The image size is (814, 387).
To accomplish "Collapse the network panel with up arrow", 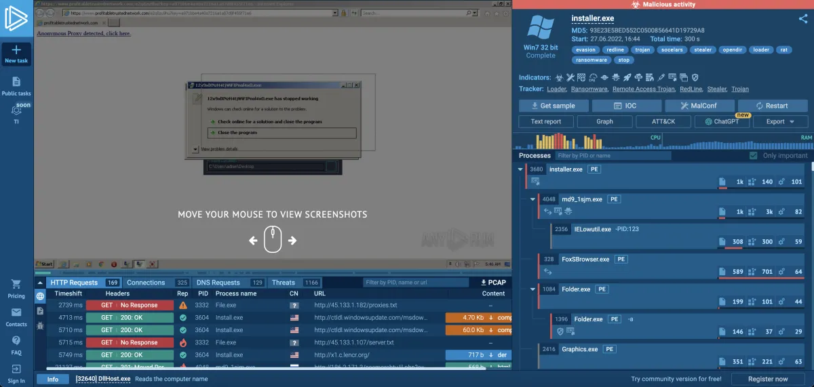I will (40, 283).
